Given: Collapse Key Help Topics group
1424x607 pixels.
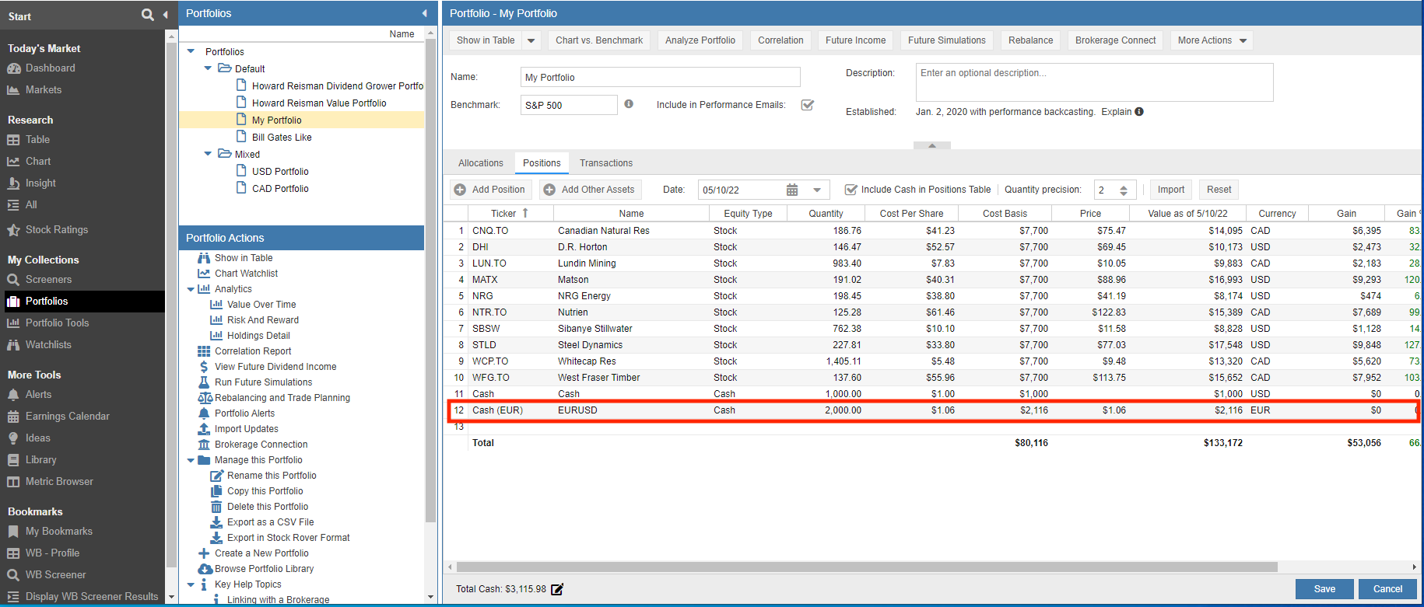Looking at the screenshot, I should (x=191, y=584).
